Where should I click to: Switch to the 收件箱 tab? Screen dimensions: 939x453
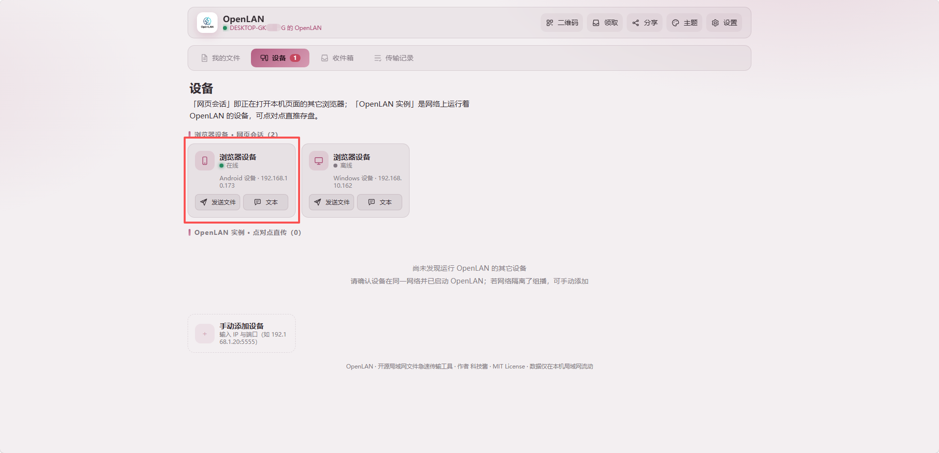337,58
